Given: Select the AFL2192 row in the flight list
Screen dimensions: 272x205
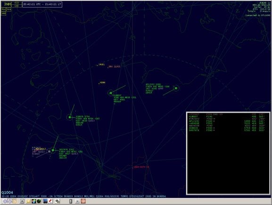Looking at the screenshot, I should click(227, 121).
